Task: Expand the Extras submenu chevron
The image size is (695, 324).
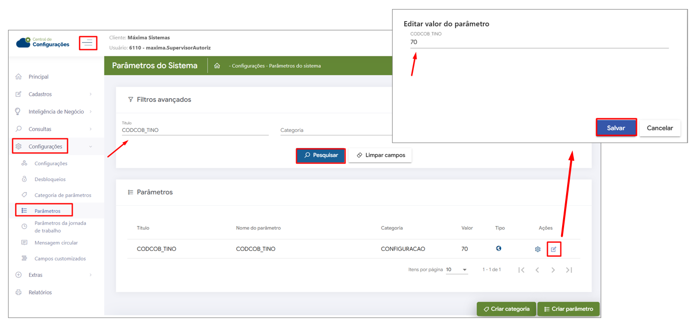Action: click(91, 275)
